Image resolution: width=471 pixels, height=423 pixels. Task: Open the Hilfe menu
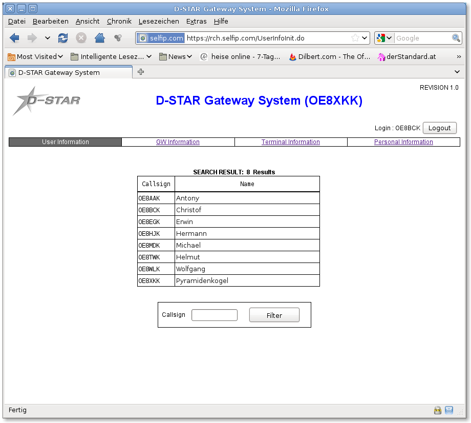[x=221, y=22]
